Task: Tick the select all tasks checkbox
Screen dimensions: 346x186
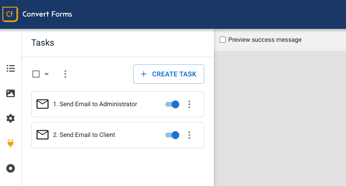Action: point(36,74)
